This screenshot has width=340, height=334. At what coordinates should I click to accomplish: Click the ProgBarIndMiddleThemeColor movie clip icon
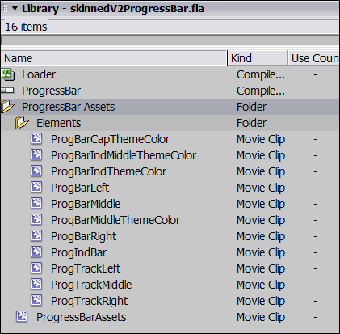click(x=36, y=155)
